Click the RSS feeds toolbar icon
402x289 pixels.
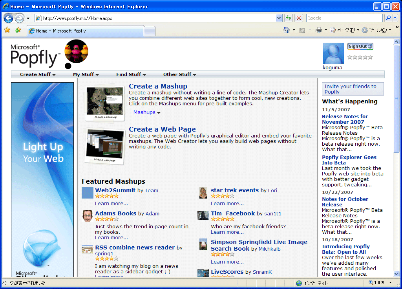(x=302, y=31)
